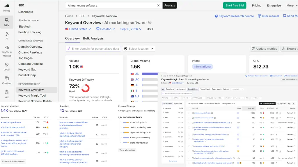Check the ai marketing software table row
The image size is (298, 167).
click(189, 113)
